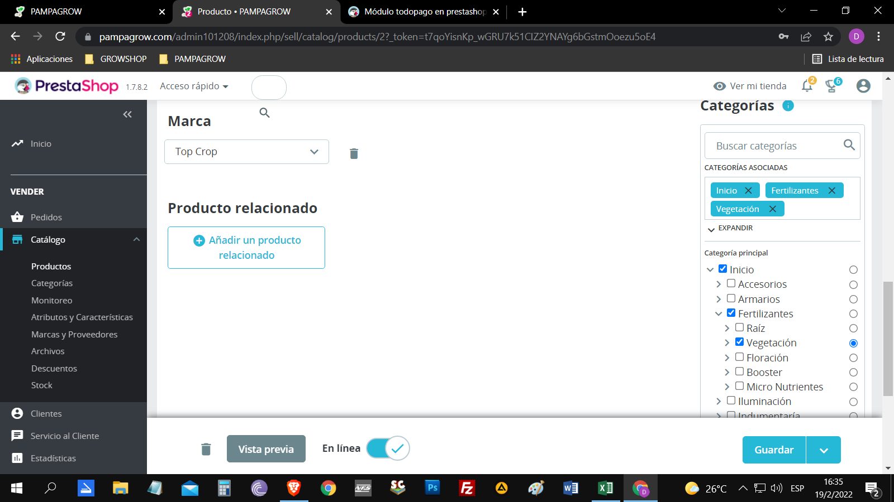Click the delete product trash icon in the footer
The height and width of the screenshot is (502, 894).
pyautogui.click(x=206, y=449)
